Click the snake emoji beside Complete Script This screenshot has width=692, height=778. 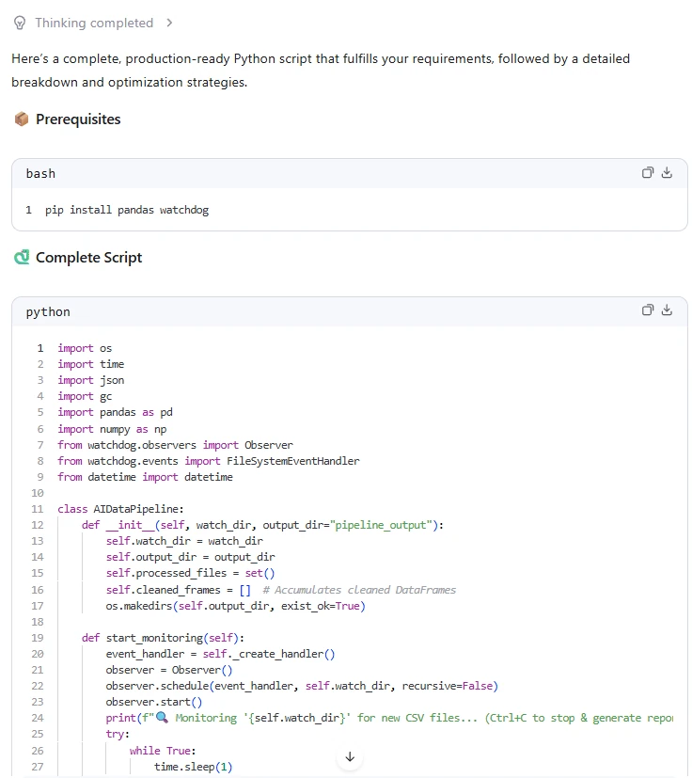22,257
